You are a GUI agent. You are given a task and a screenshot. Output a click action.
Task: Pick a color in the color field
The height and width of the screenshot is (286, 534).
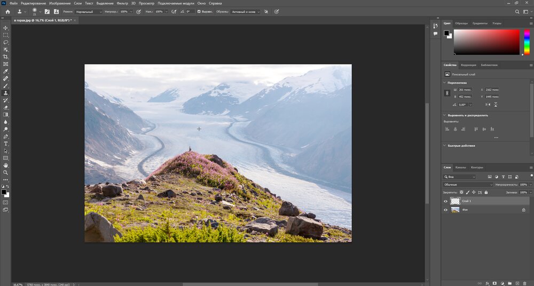click(x=486, y=42)
